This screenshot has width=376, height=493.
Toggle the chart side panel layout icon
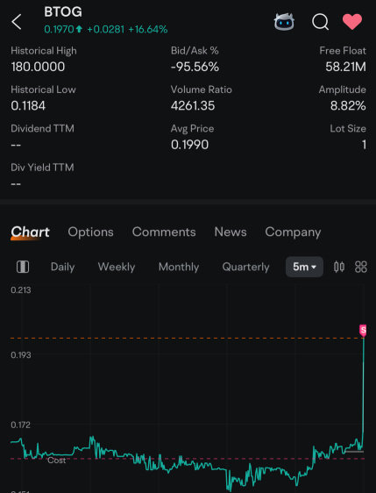pos(23,267)
